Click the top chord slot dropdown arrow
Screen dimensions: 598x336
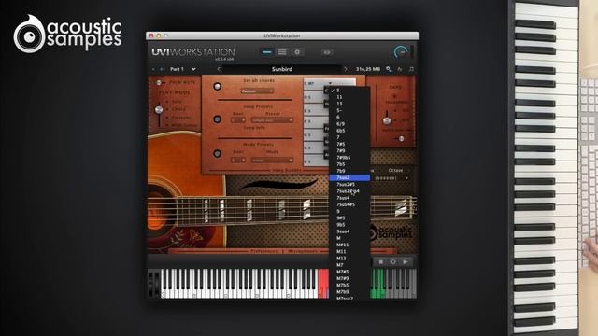pos(330,83)
